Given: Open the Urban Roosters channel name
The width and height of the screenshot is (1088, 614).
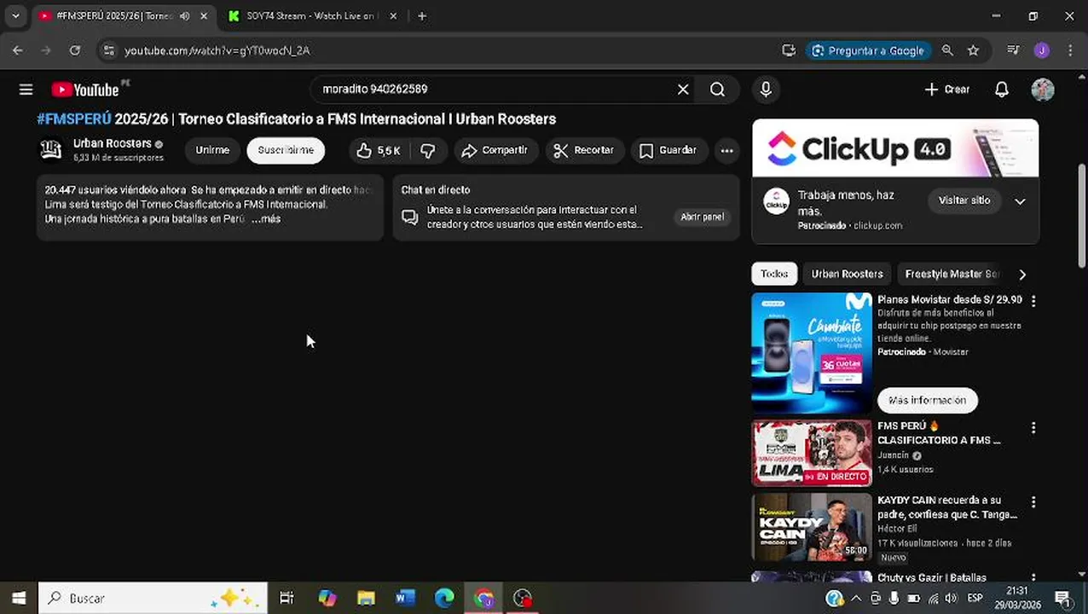Looking at the screenshot, I should 113,143.
